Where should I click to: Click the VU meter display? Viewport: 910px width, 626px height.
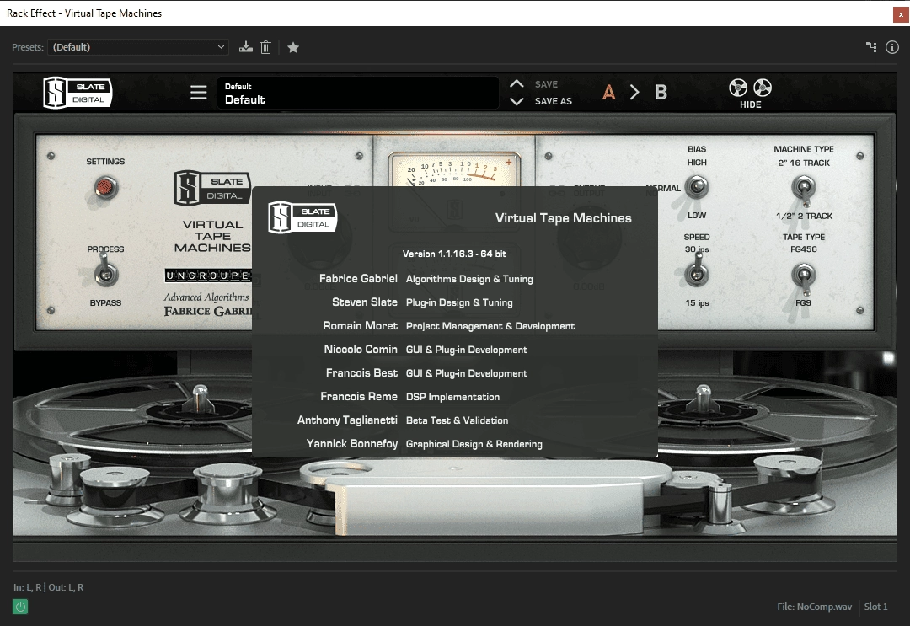[x=454, y=169]
